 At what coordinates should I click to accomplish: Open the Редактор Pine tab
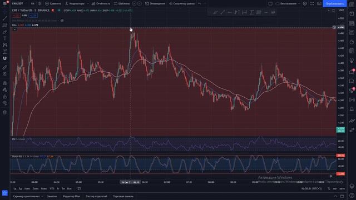click(x=71, y=196)
